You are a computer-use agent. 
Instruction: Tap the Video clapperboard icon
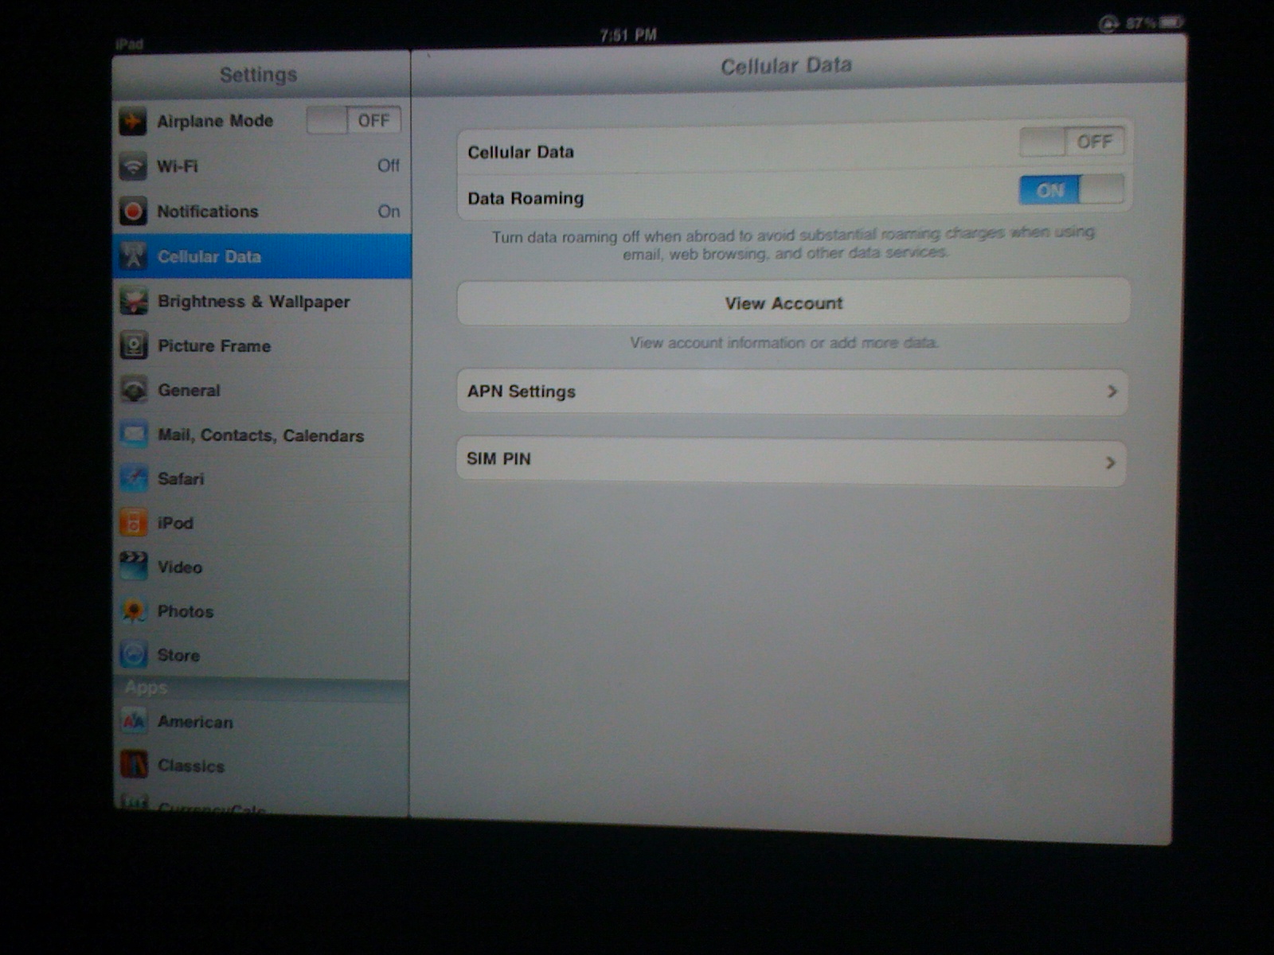pos(134,567)
